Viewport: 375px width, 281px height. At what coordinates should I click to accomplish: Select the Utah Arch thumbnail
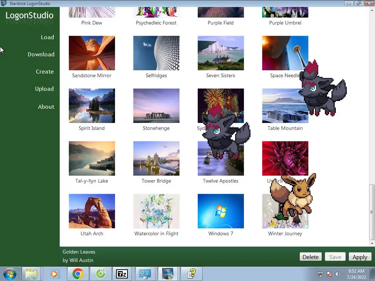pyautogui.click(x=92, y=211)
